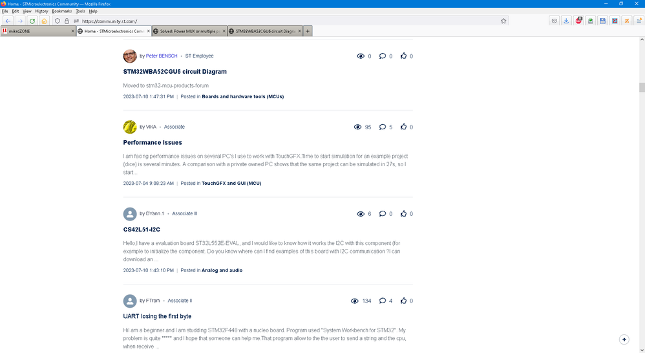Click VIKA's yellow avatar image
The width and height of the screenshot is (645, 353).
130,127
